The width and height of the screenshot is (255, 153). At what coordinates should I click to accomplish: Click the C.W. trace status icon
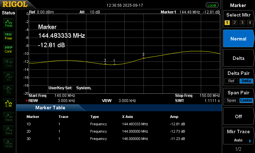9,103
